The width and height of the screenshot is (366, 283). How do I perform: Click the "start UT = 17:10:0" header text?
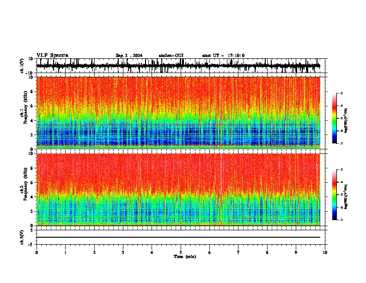(223, 55)
